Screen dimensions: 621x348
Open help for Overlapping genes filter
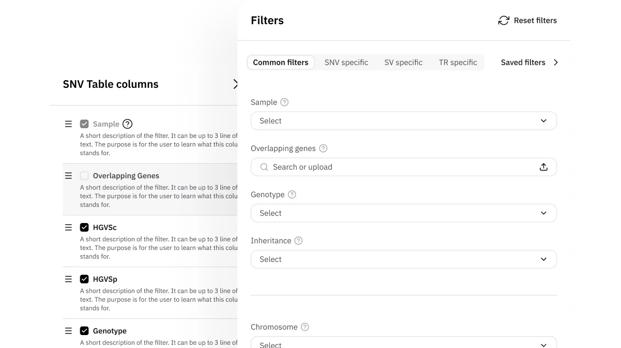tap(323, 149)
